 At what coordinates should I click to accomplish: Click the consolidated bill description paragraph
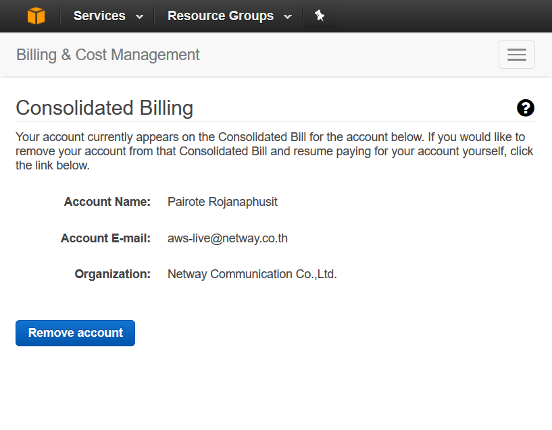click(x=270, y=151)
